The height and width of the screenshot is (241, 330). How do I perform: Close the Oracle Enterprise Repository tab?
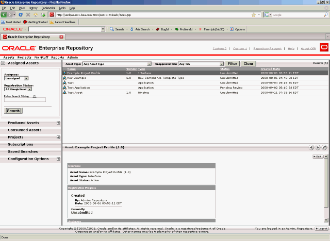[61, 37]
